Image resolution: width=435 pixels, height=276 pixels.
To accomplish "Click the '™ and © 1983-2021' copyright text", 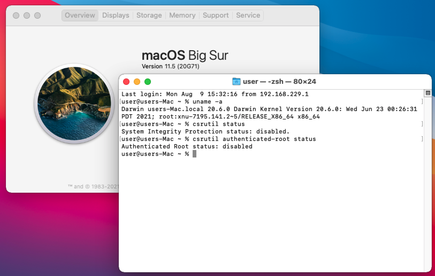I will (93, 186).
